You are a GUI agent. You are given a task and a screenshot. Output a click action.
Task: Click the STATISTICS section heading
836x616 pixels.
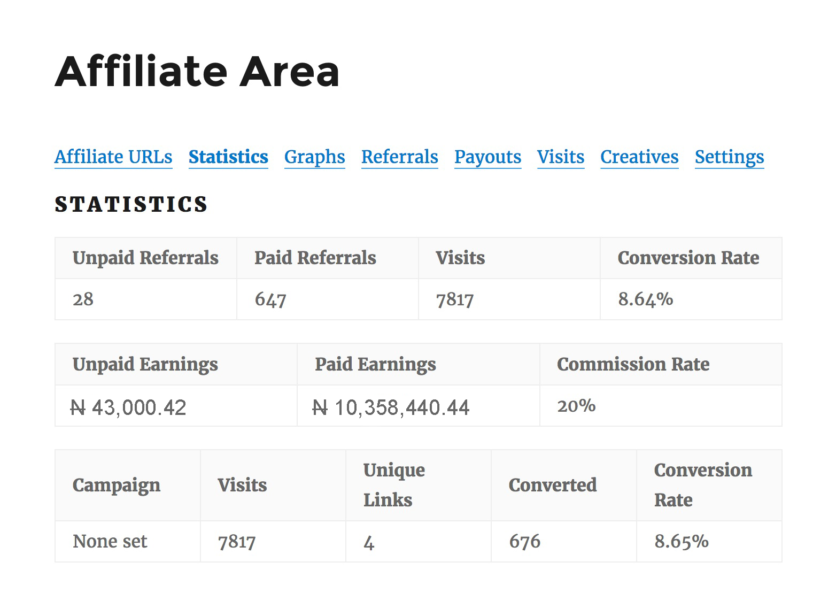pos(131,204)
